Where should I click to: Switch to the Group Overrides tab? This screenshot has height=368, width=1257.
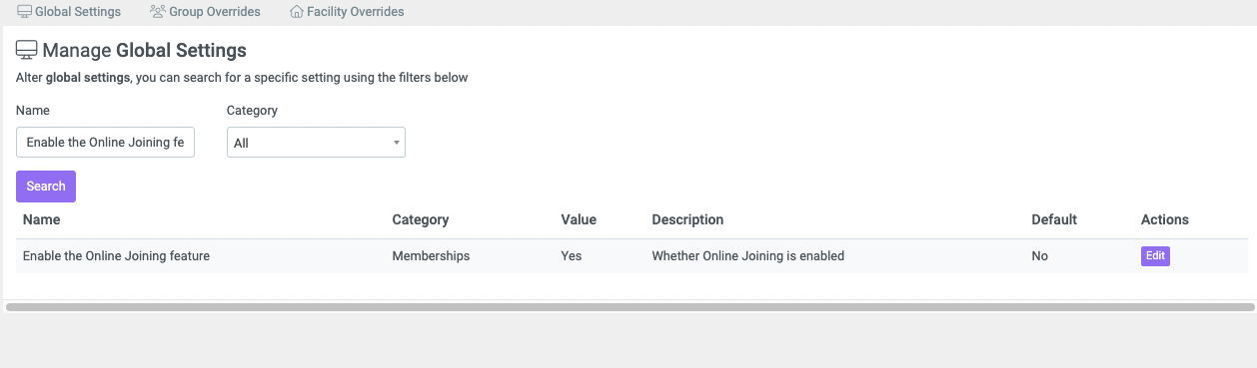pos(205,12)
